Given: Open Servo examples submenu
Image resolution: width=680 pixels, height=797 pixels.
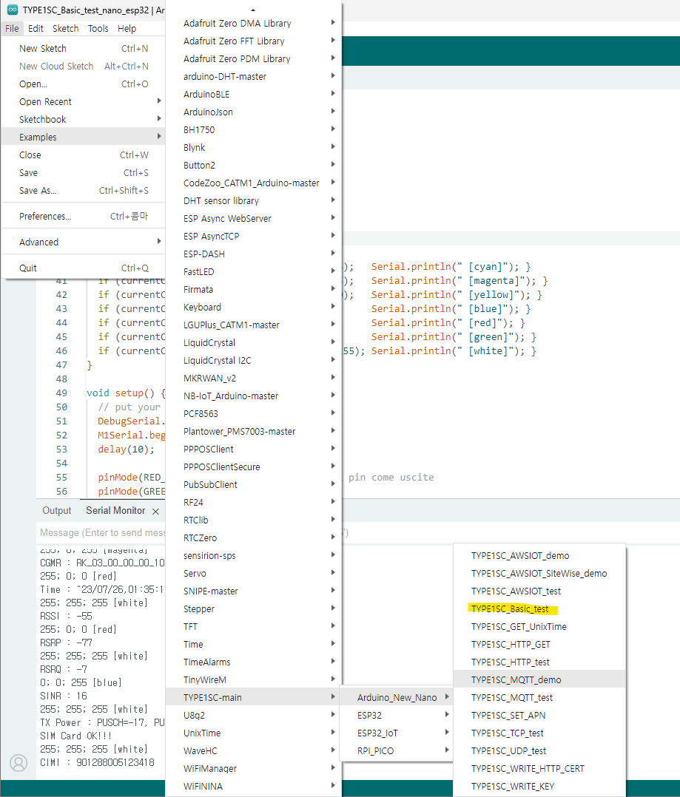Looking at the screenshot, I should point(253,574).
